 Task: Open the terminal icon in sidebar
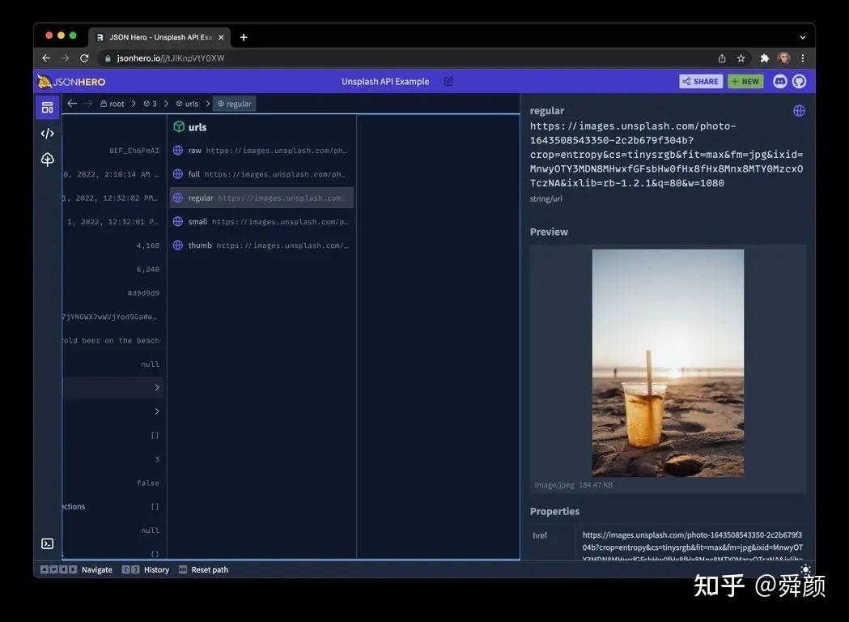[48, 543]
